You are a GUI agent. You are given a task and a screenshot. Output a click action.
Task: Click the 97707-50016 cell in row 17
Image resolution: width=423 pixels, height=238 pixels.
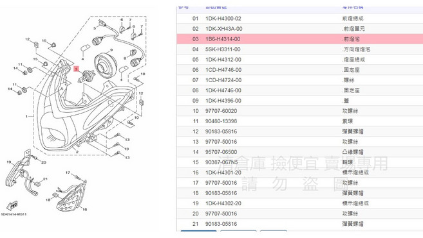tap(221, 183)
